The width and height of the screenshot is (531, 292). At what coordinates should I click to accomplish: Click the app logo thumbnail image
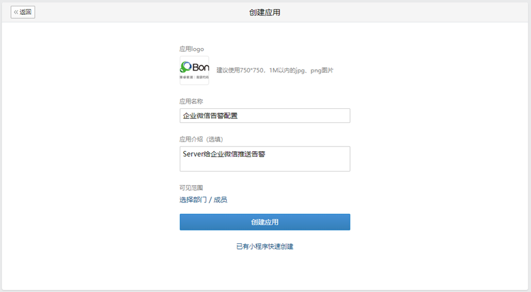click(194, 70)
